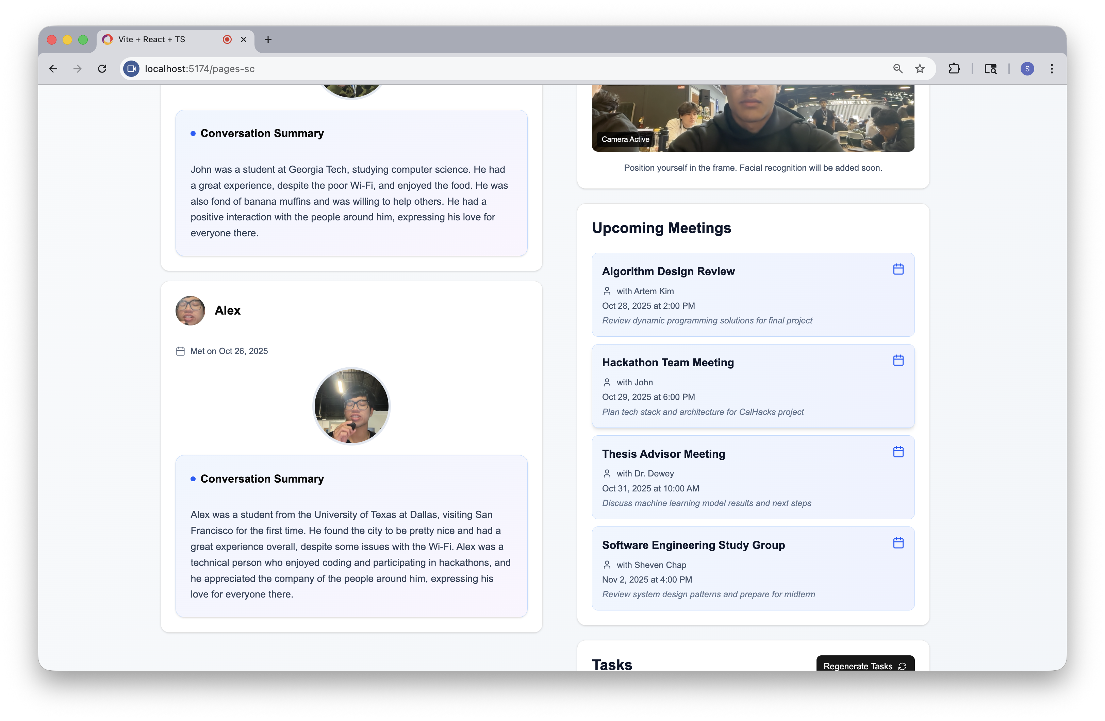Click calendar icon on Algorithm Design Review
1105x721 pixels.
(x=898, y=269)
